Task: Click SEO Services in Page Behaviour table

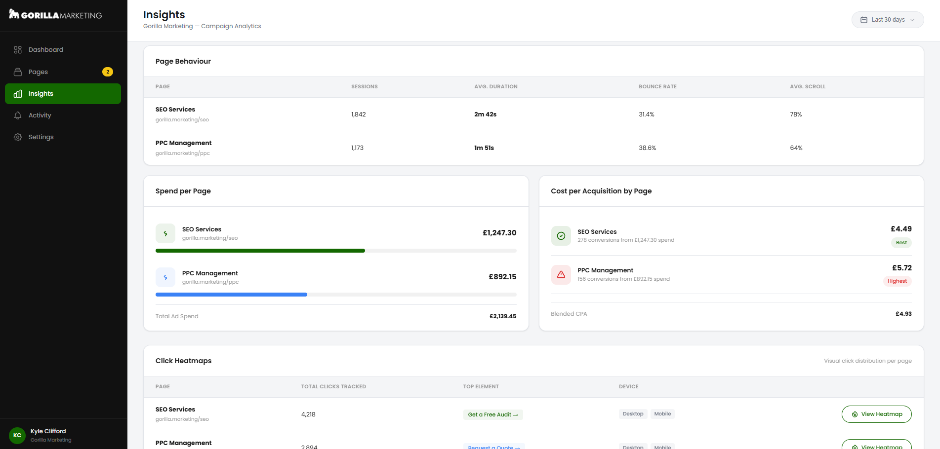Action: [x=175, y=110]
